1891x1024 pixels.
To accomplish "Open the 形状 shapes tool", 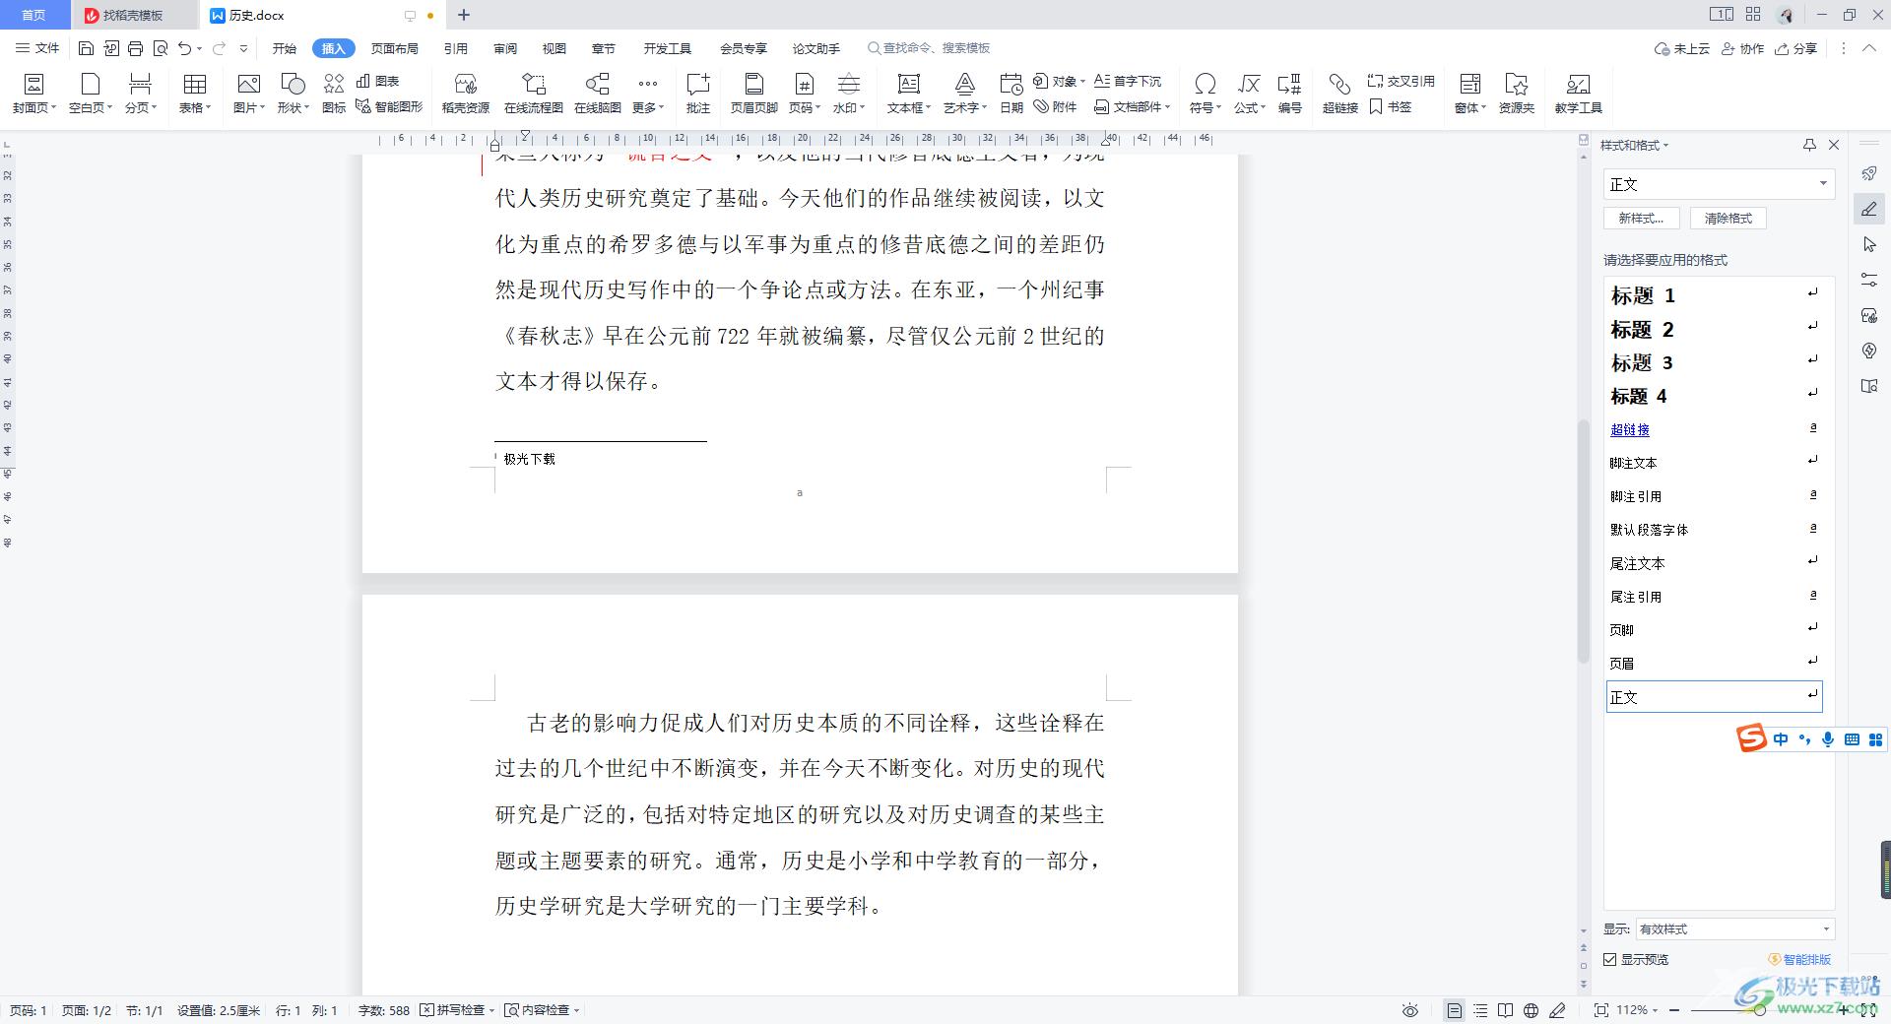I will point(293,94).
